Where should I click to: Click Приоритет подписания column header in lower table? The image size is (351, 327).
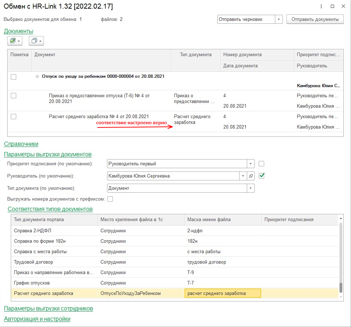300,220
